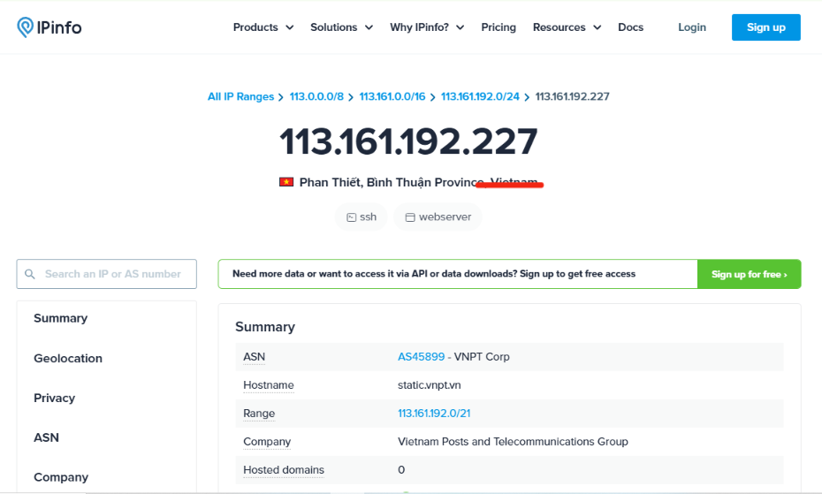This screenshot has width=822, height=494.
Task: Expand the Products dropdown menu
Action: coord(263,27)
